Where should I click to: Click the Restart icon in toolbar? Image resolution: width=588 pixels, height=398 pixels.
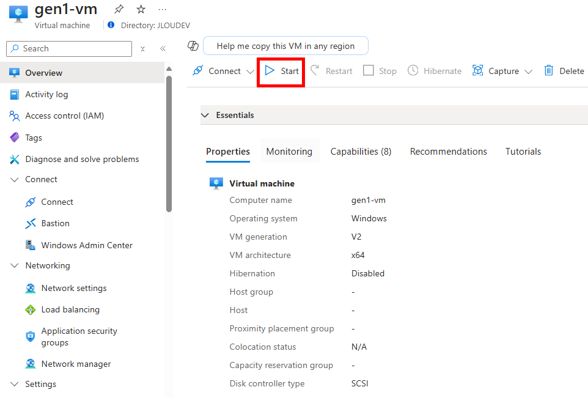(x=315, y=70)
